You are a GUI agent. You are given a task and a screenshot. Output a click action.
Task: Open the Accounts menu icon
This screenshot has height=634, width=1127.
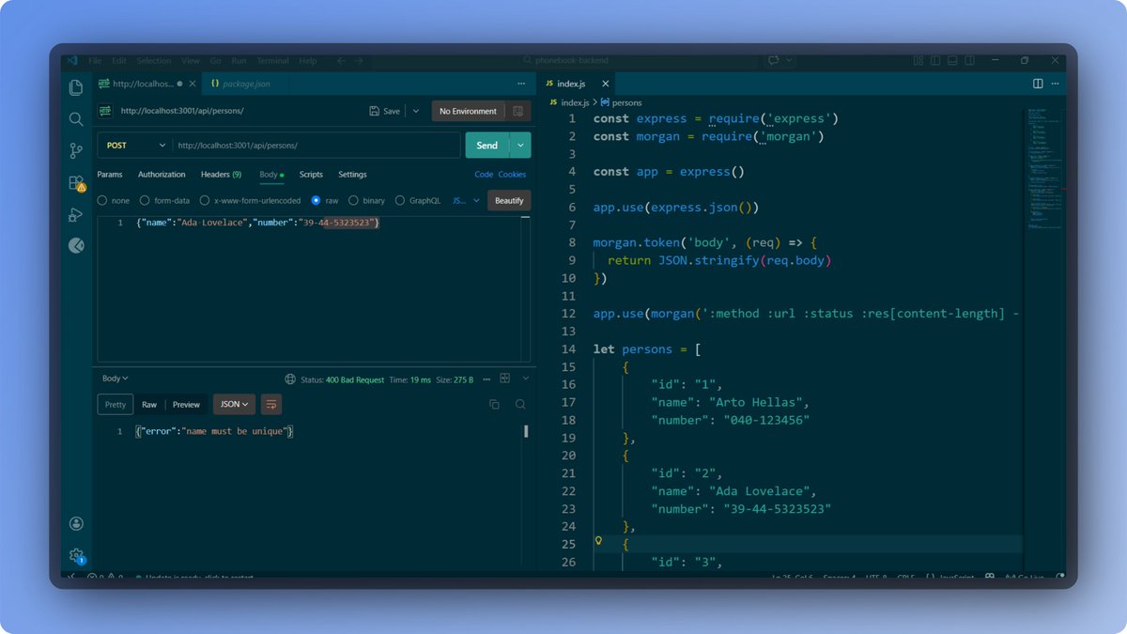[x=76, y=524]
